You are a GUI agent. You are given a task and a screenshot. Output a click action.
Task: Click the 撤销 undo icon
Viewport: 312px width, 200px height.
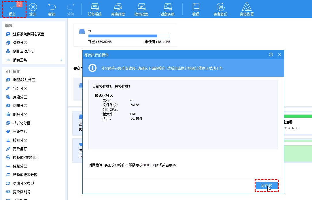51,9
